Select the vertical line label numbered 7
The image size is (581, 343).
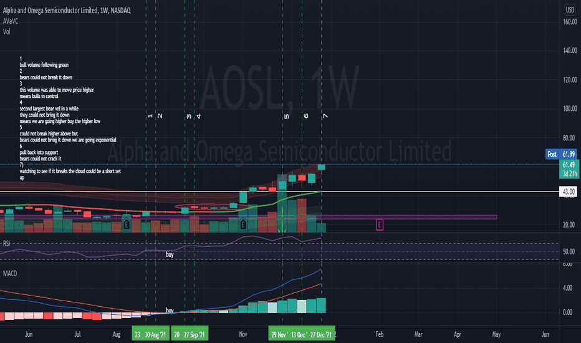point(325,117)
